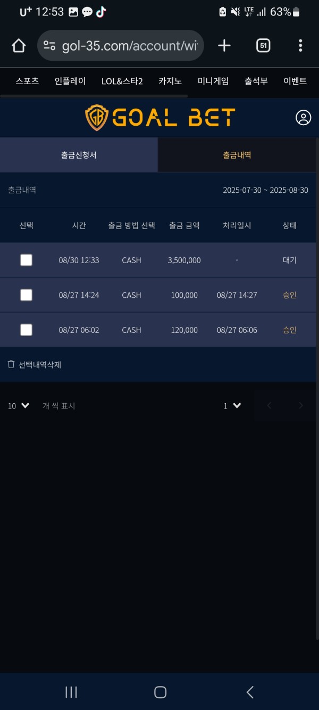Open the 이벤트 page link
This screenshot has width=319, height=710.
(295, 81)
